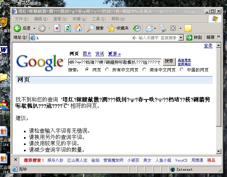Image resolution: width=227 pixels, height=177 pixels.
Task: Select the 网页 radio button
Action: (x=87, y=70)
